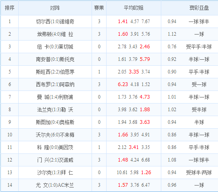Click red odds value 1.66

coord(123,135)
